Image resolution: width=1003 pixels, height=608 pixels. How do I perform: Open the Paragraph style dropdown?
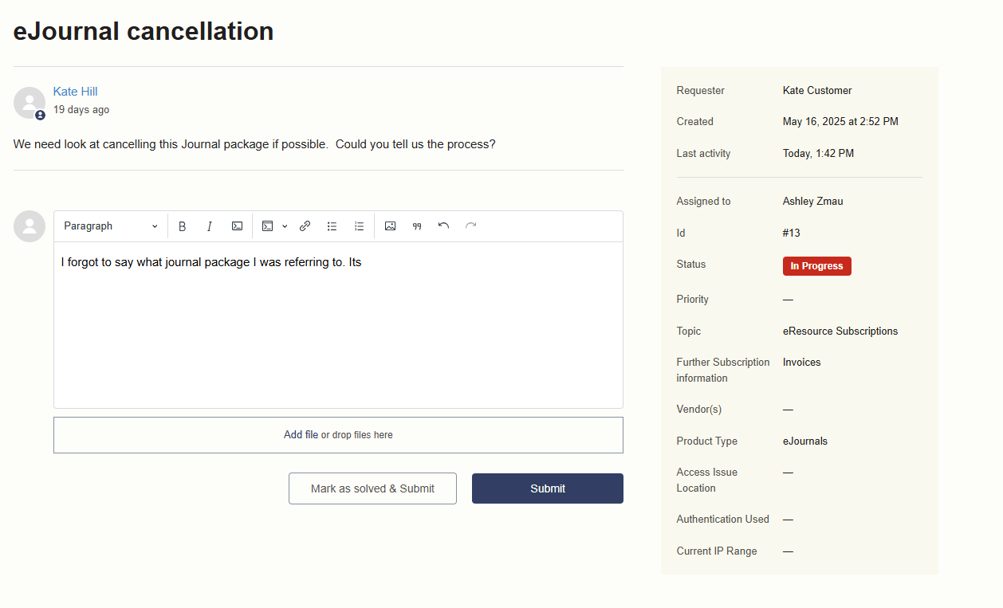click(x=111, y=226)
